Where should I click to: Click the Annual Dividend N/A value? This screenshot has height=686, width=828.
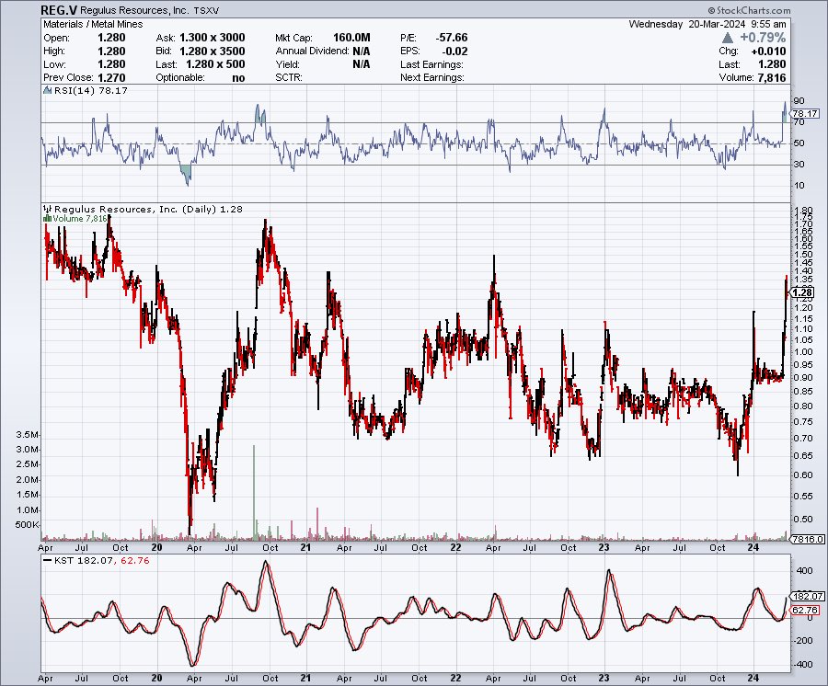[362, 51]
